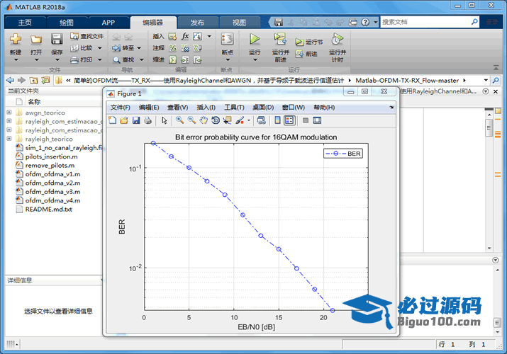507x354 pixels.
Task: Open the Compare dropdown arrow
Action: [99, 48]
